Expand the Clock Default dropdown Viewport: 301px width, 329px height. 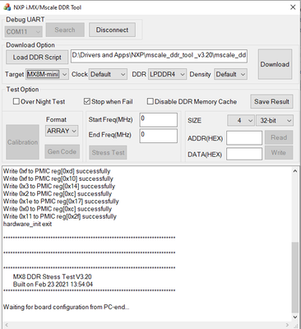click(108, 74)
